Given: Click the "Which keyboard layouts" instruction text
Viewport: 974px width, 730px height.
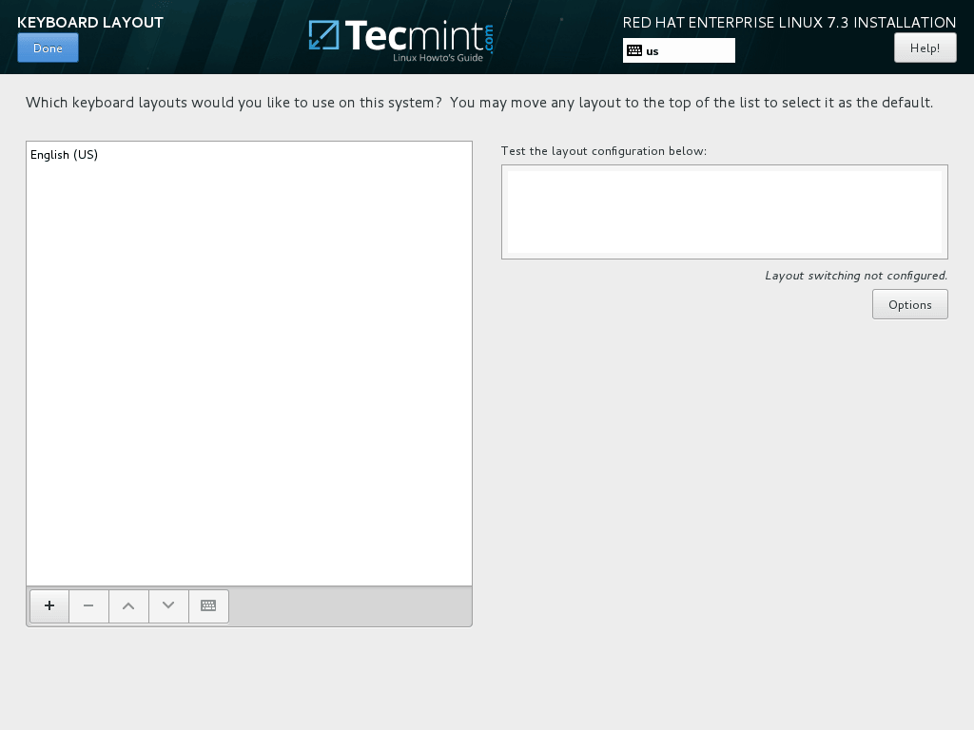Looking at the screenshot, I should 478,103.
